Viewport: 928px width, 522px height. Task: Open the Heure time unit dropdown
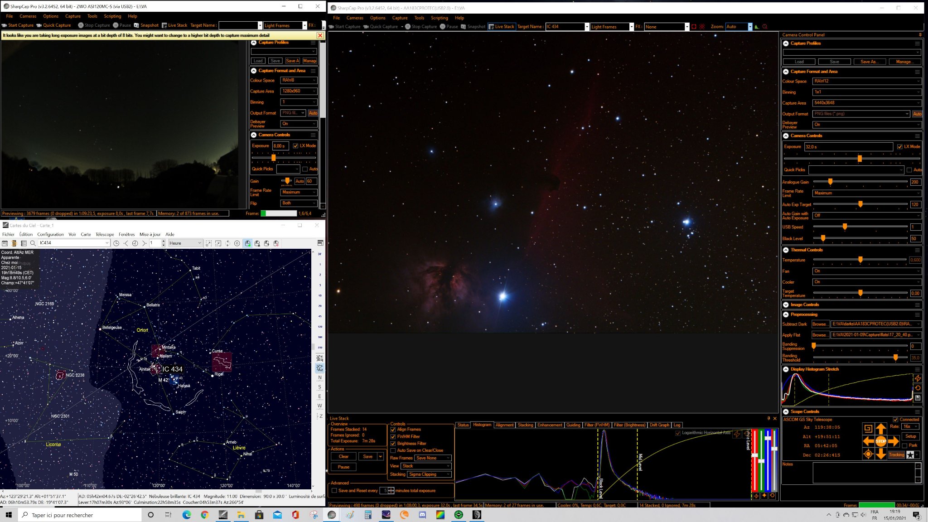pyautogui.click(x=185, y=243)
